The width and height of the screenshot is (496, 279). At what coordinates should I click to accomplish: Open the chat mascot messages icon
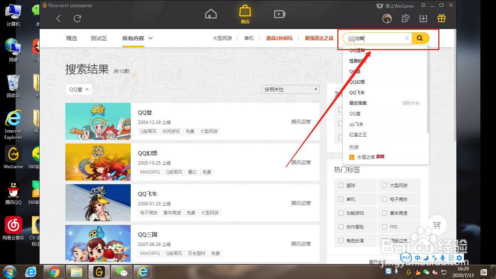tap(405, 18)
